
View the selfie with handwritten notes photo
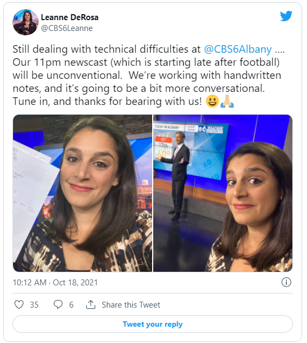coord(83,193)
